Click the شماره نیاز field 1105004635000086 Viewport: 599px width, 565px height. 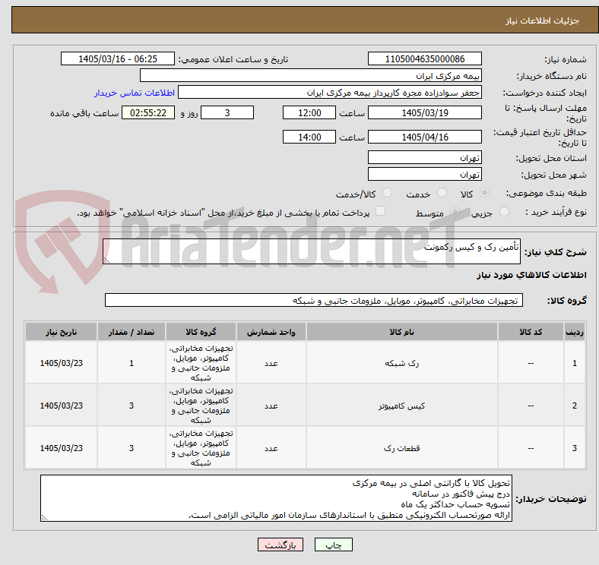[425, 58]
